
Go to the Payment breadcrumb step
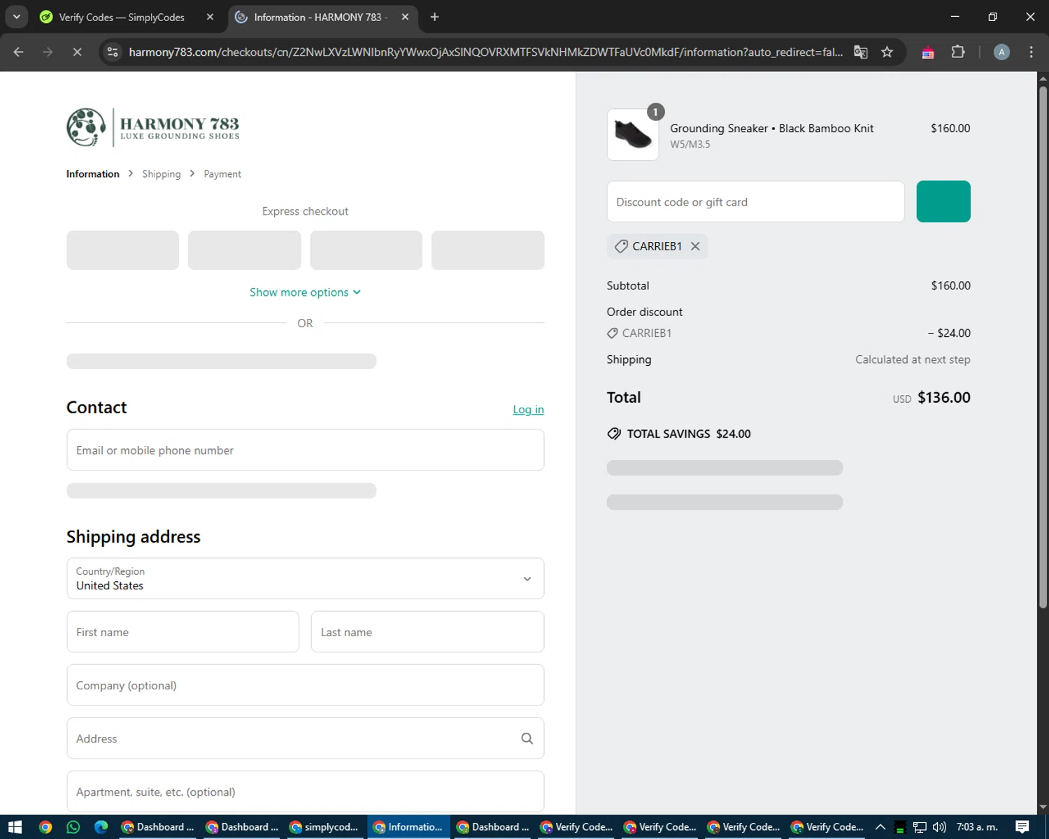(222, 174)
